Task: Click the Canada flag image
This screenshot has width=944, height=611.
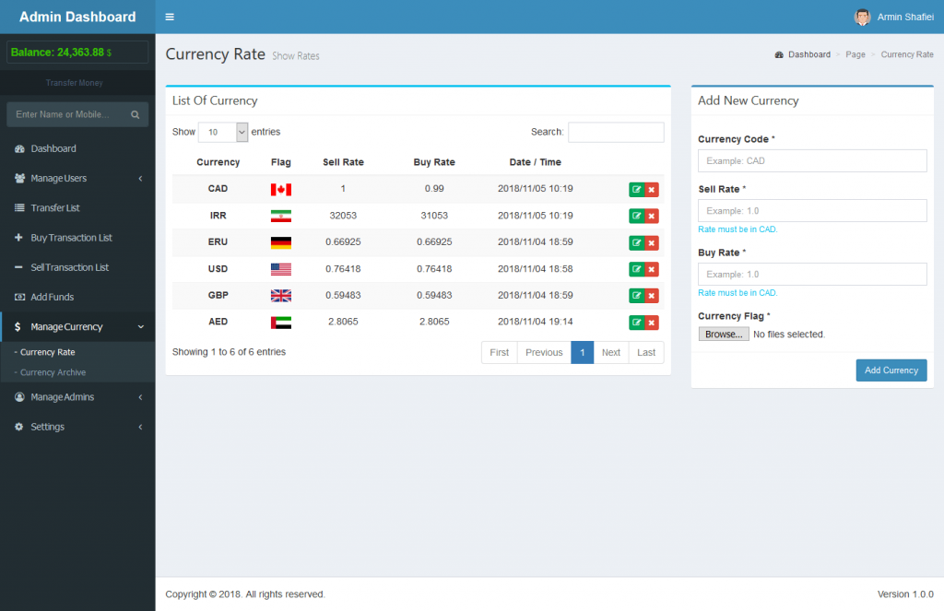Action: click(280, 190)
